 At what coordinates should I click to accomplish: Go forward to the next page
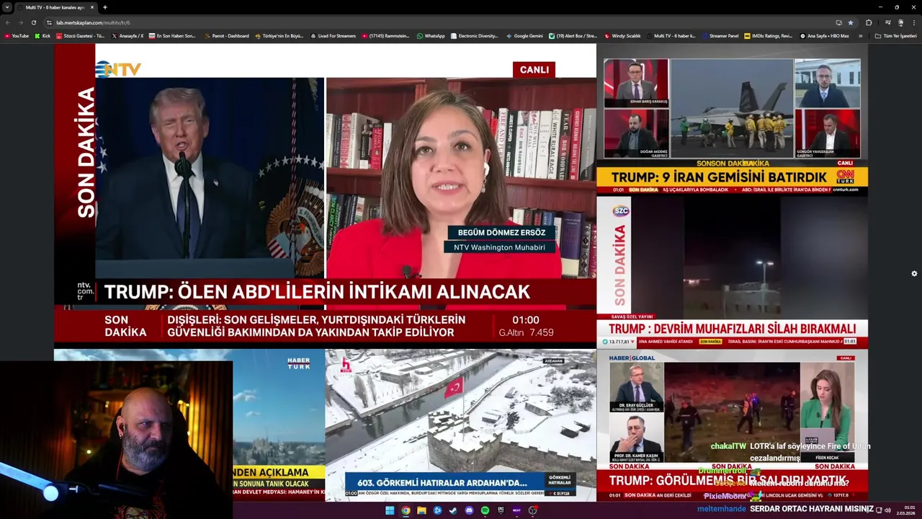point(20,22)
